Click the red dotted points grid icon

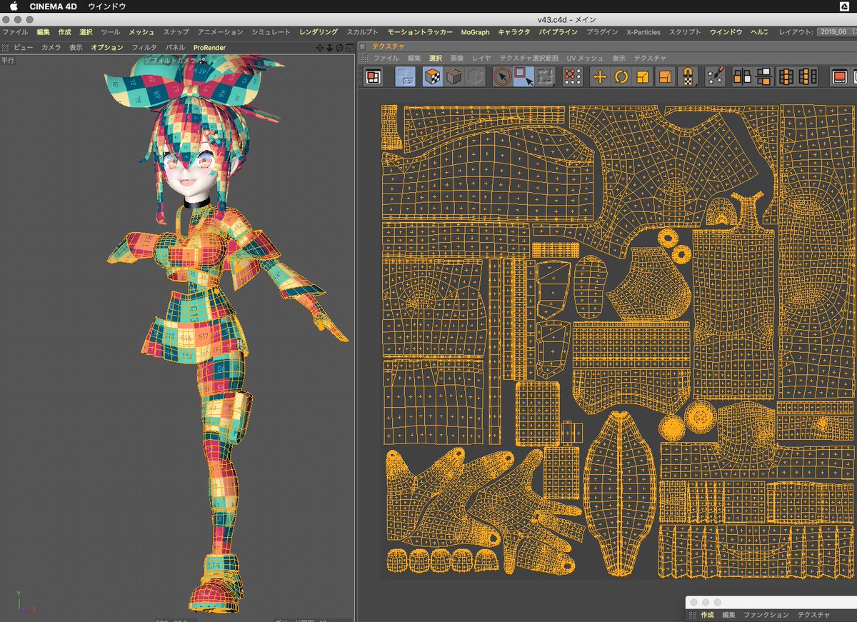point(571,76)
